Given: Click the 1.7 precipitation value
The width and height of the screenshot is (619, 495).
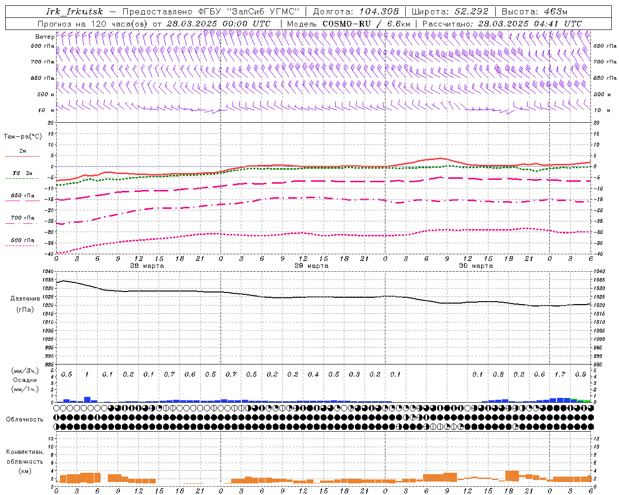Looking at the screenshot, I should (x=560, y=374).
